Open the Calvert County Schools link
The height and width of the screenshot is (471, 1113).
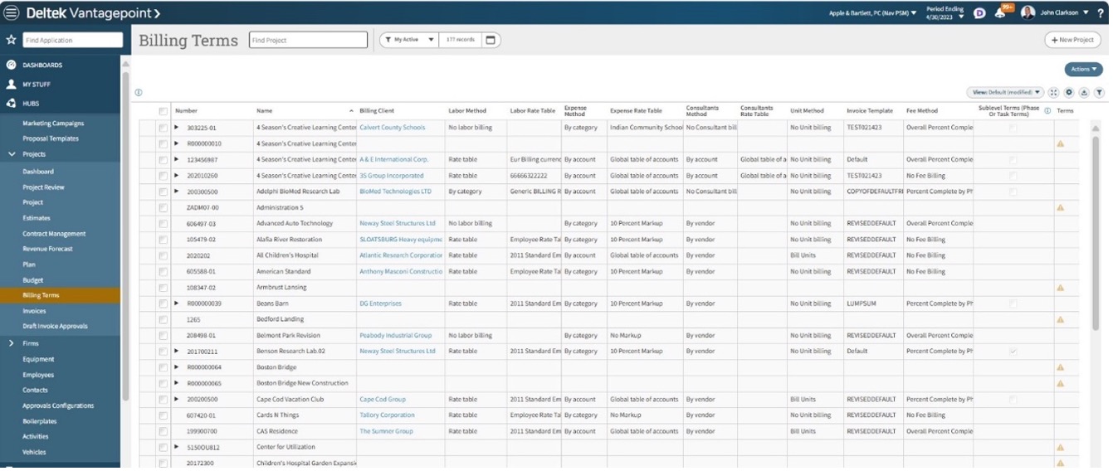pyautogui.click(x=392, y=128)
